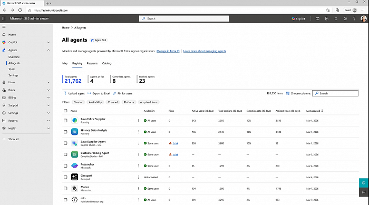369x205 pixels.
Task: Click the Zava Fabric Supplier agent icon
Action: click(75, 121)
